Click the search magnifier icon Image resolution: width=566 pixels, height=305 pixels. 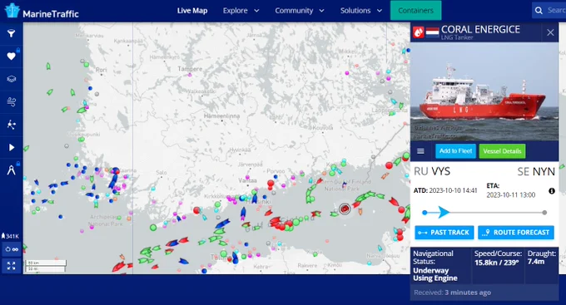tap(539, 10)
